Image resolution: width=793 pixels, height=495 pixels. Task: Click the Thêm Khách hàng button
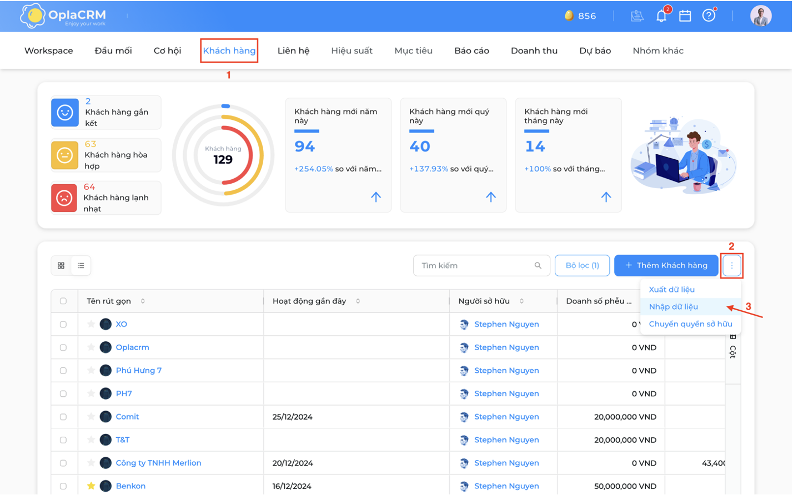click(x=666, y=266)
